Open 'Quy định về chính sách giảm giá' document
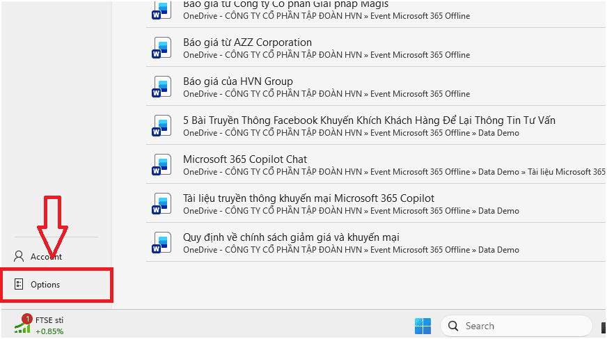The width and height of the screenshot is (607, 339). [x=291, y=237]
